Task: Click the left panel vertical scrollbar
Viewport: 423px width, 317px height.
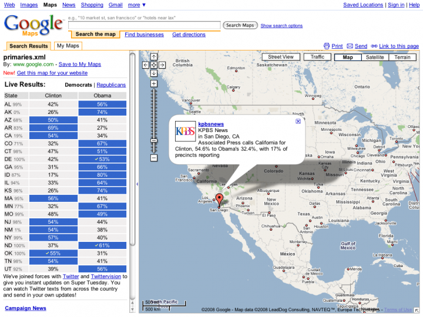Action: [x=132, y=149]
